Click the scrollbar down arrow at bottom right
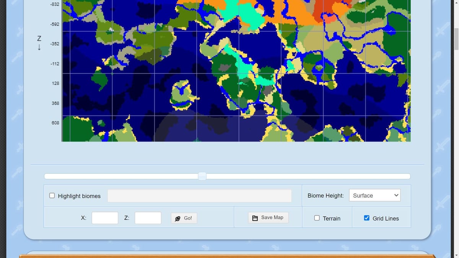 (x=456, y=255)
